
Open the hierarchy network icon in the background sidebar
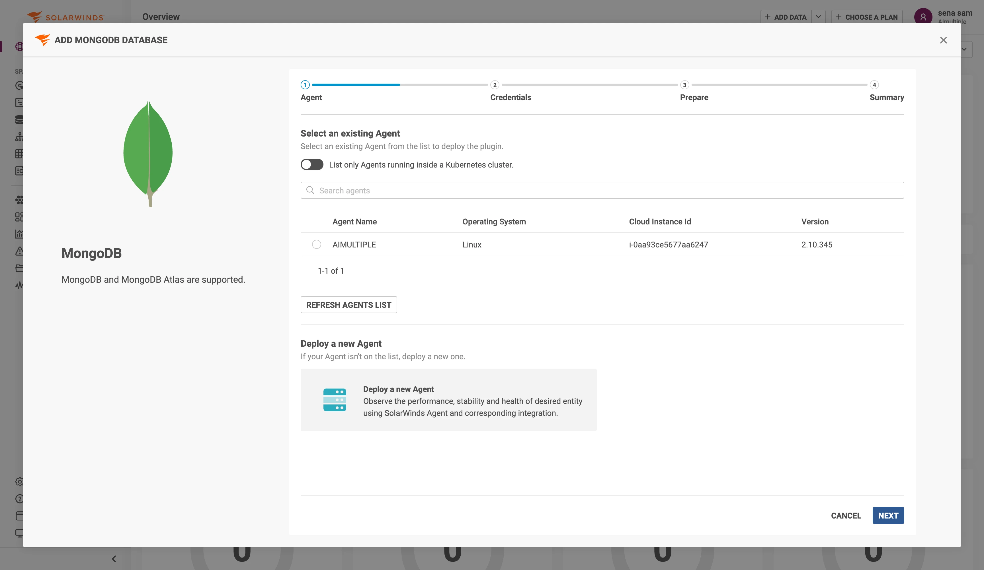[x=19, y=137]
